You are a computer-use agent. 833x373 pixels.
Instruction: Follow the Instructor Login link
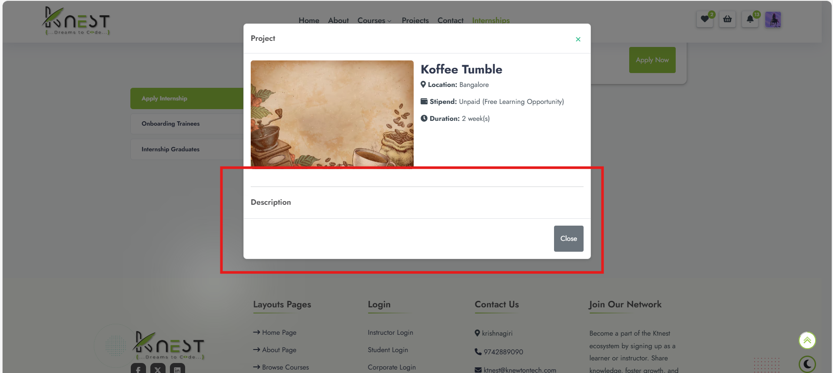tap(390, 333)
